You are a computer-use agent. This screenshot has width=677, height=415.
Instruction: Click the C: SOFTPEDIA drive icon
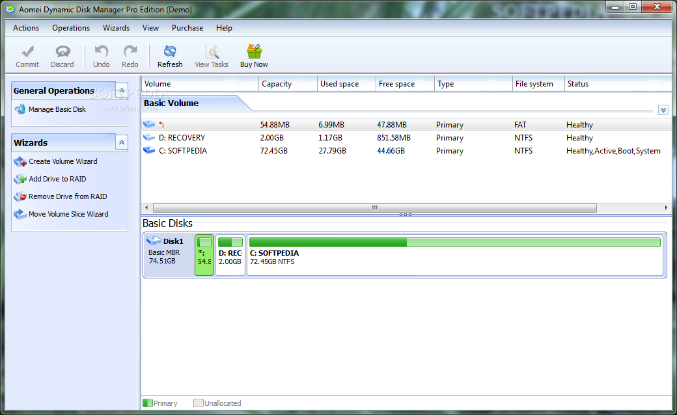(x=149, y=150)
